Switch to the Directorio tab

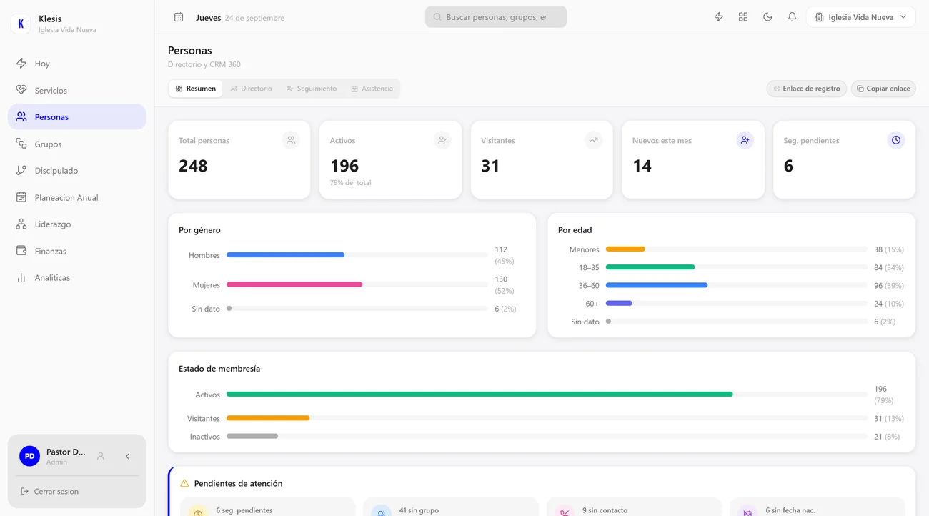point(251,89)
